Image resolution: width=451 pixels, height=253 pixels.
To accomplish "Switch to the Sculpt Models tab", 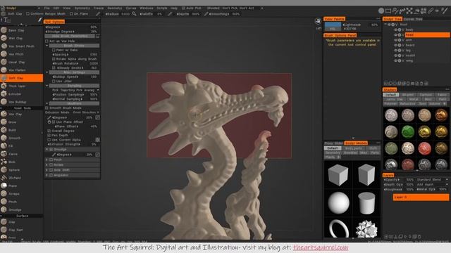I will 356,143.
